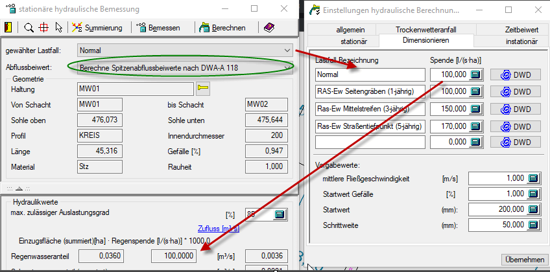
Task: Open the purple help book icon
Action: pos(269,27)
